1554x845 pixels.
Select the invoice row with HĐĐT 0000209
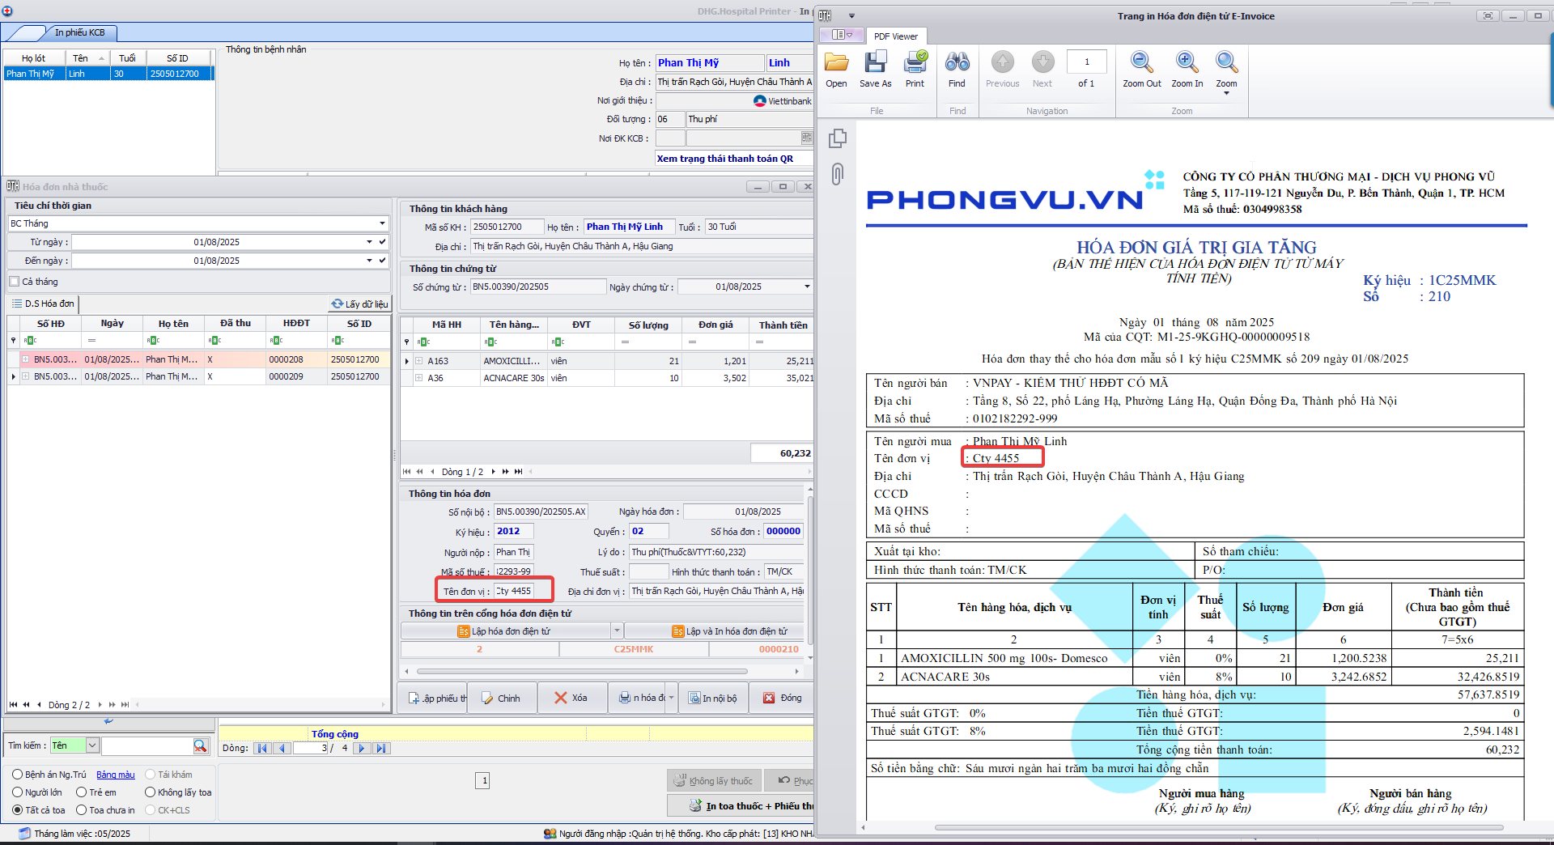[199, 376]
